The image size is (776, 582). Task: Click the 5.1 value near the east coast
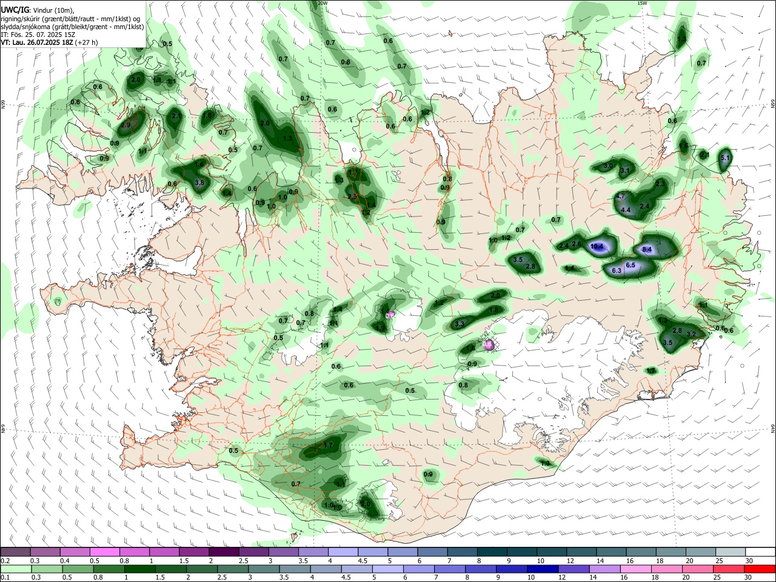pos(725,158)
